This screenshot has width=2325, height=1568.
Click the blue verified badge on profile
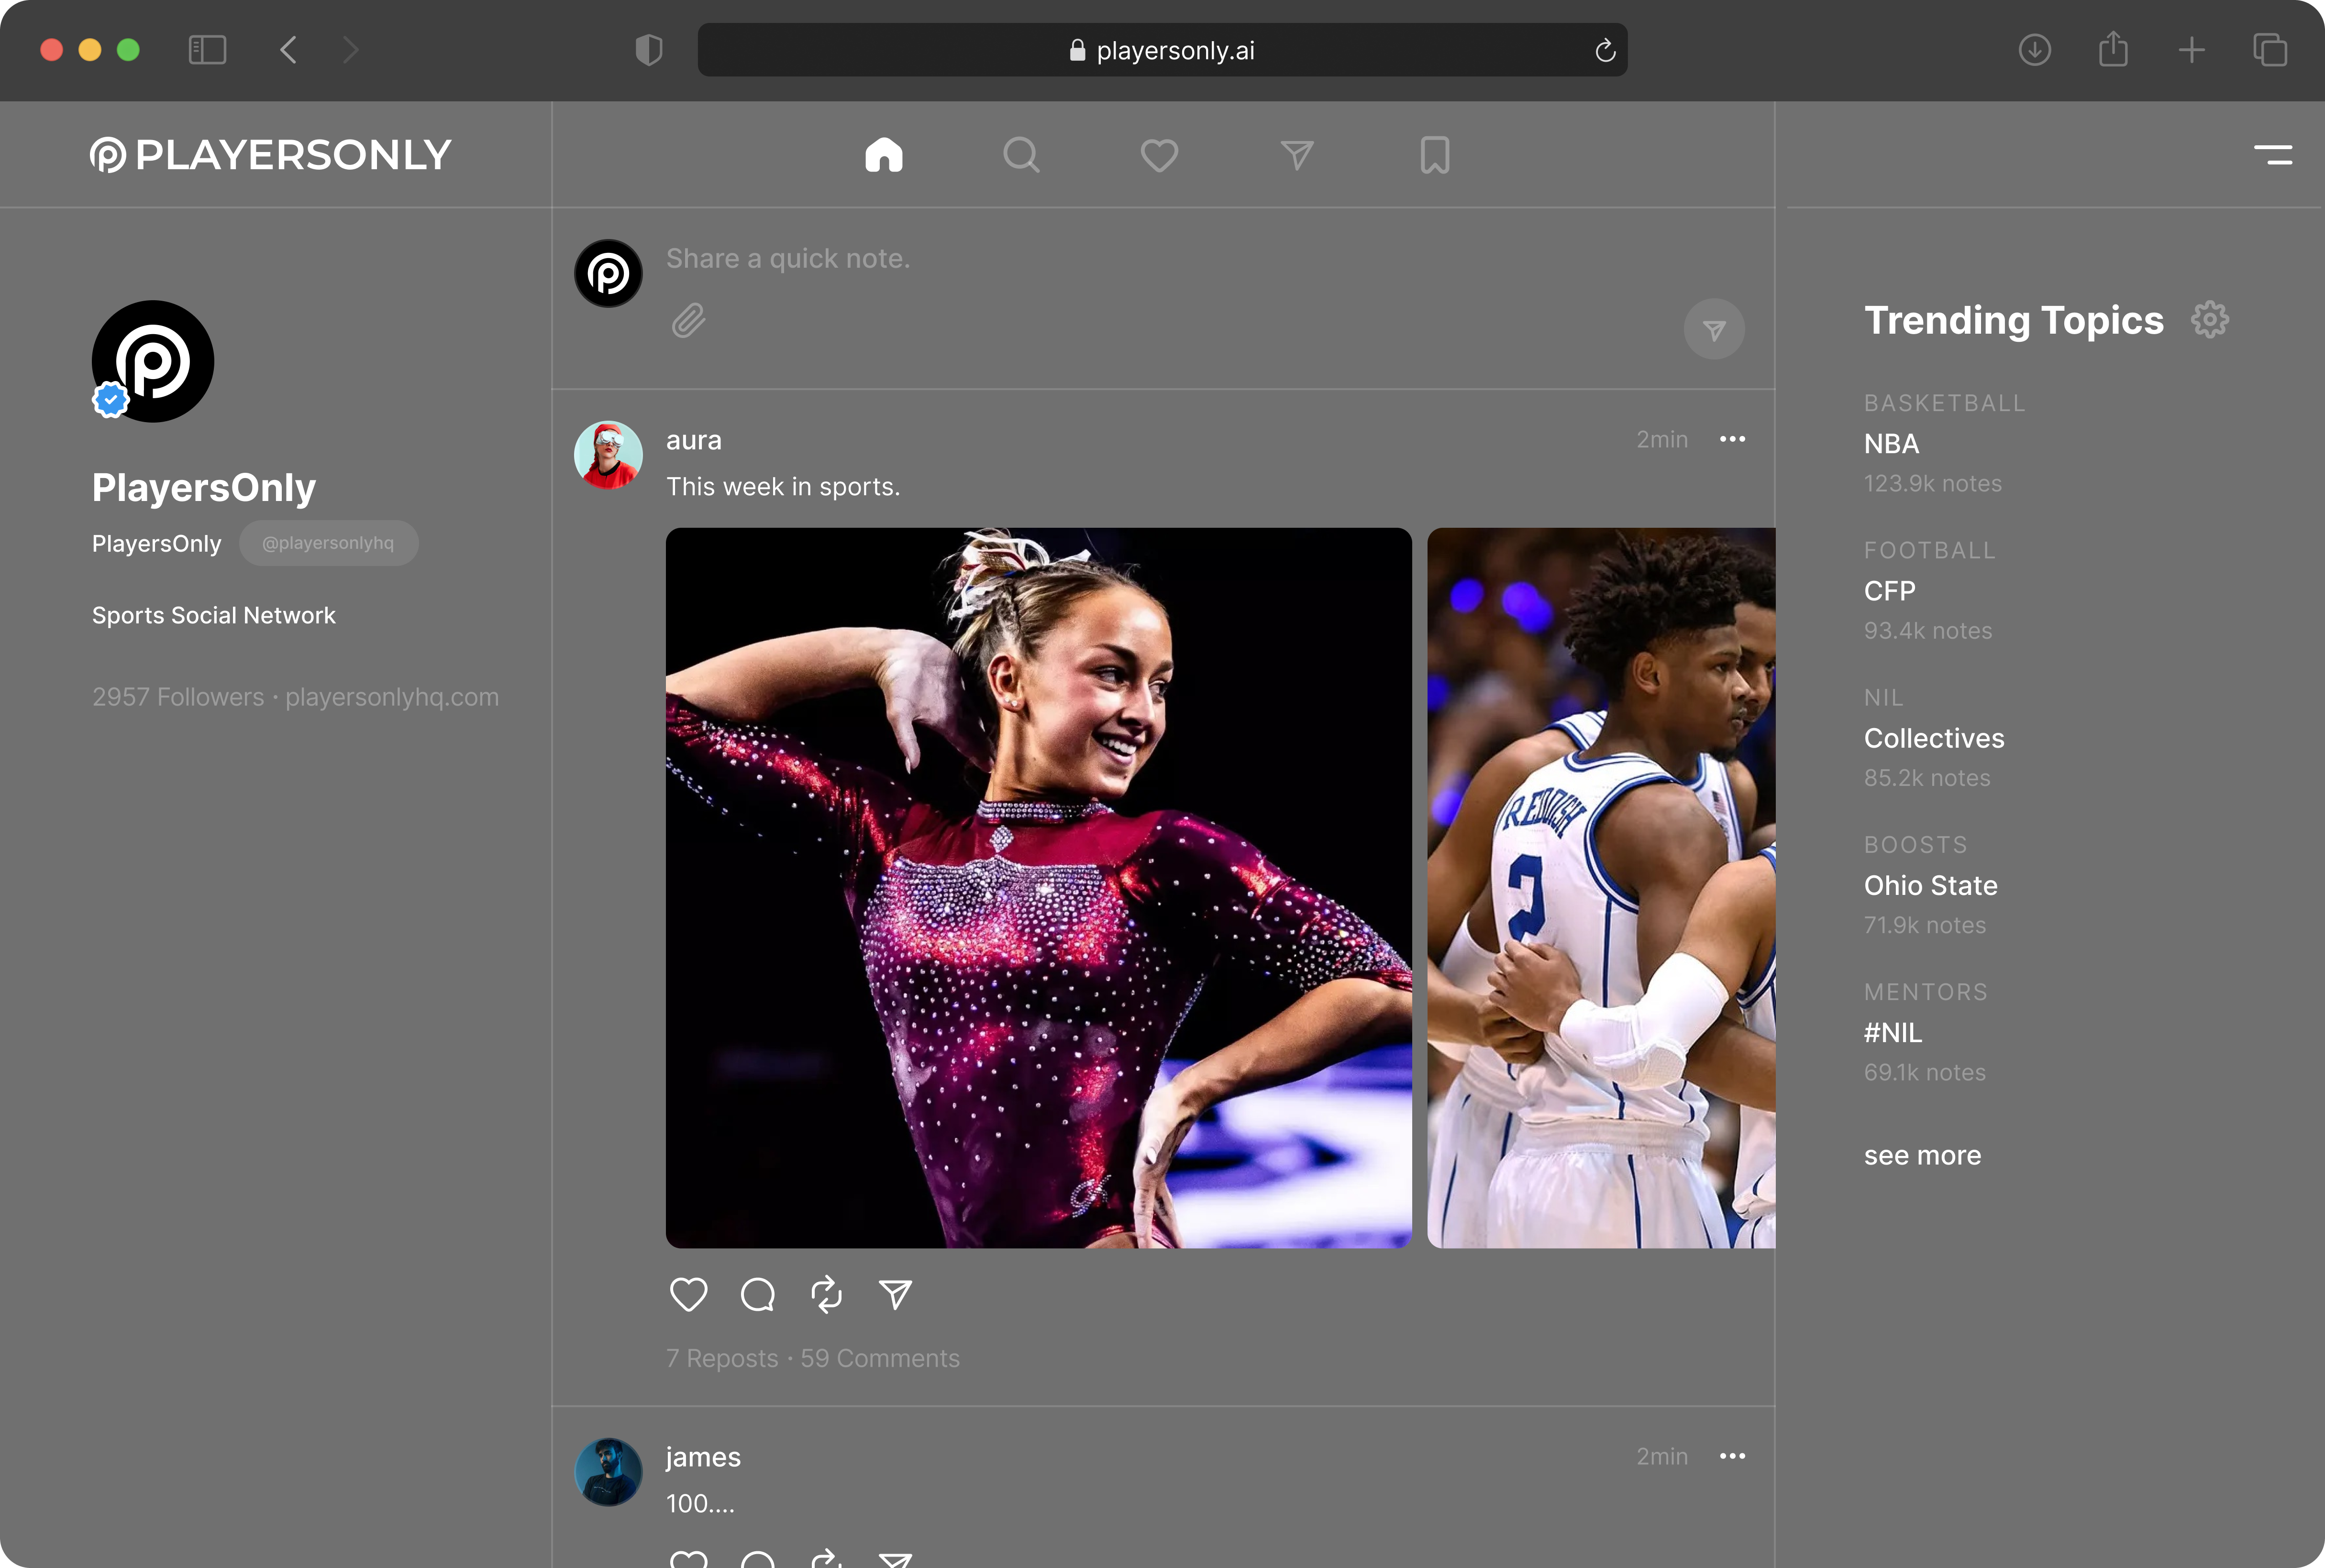(x=110, y=399)
